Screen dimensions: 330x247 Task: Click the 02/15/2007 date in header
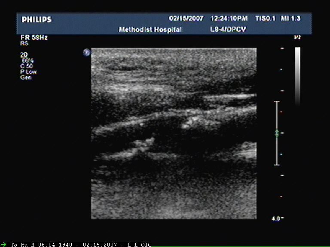(x=185, y=19)
